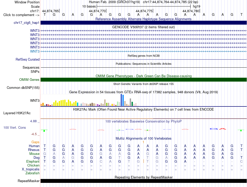Screen dimensions: 247x187
Task: Open the light-blue WNT3 transcript label
Action: (x=35, y=52)
